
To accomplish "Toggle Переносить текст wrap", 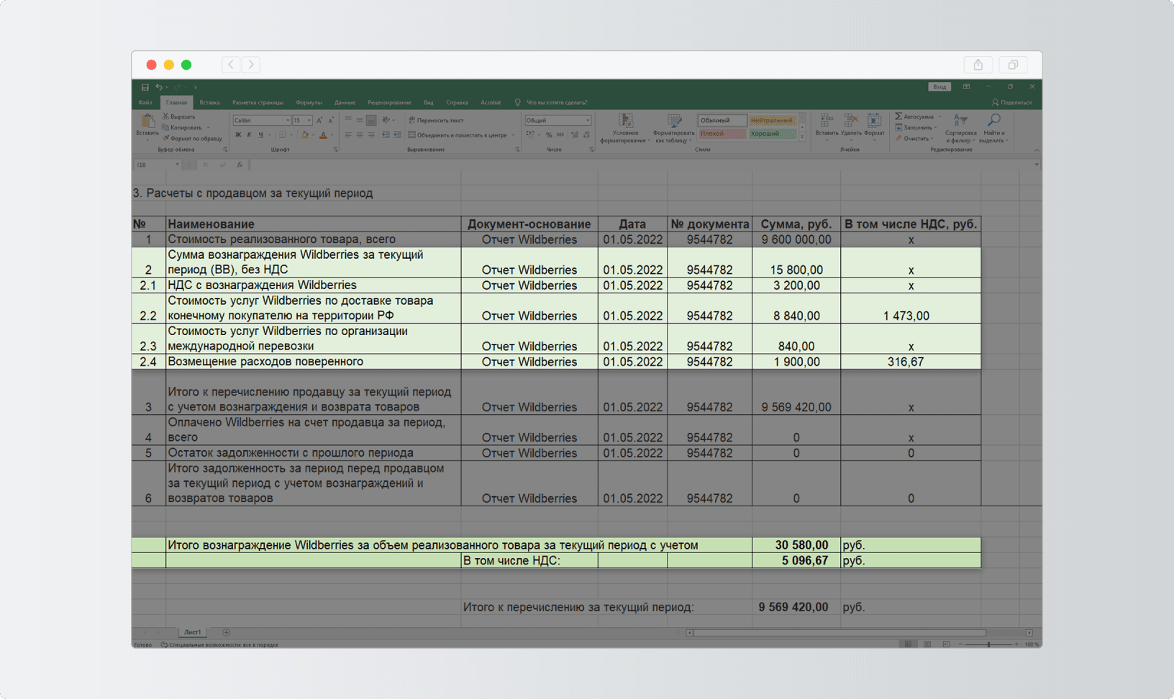I will (436, 120).
